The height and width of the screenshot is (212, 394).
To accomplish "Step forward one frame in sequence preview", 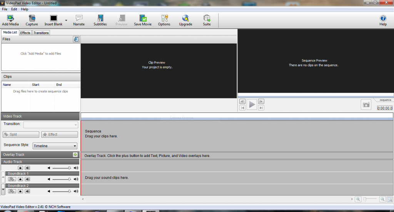I will coord(261,102).
